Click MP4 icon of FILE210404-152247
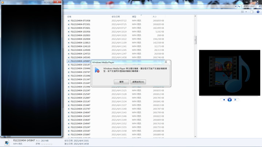262x147 pixels. point(68,90)
